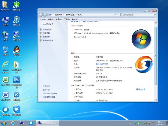The width and height of the screenshot is (168, 126).
Task: Click the Control Panel taskbar button
Action: (47, 123)
